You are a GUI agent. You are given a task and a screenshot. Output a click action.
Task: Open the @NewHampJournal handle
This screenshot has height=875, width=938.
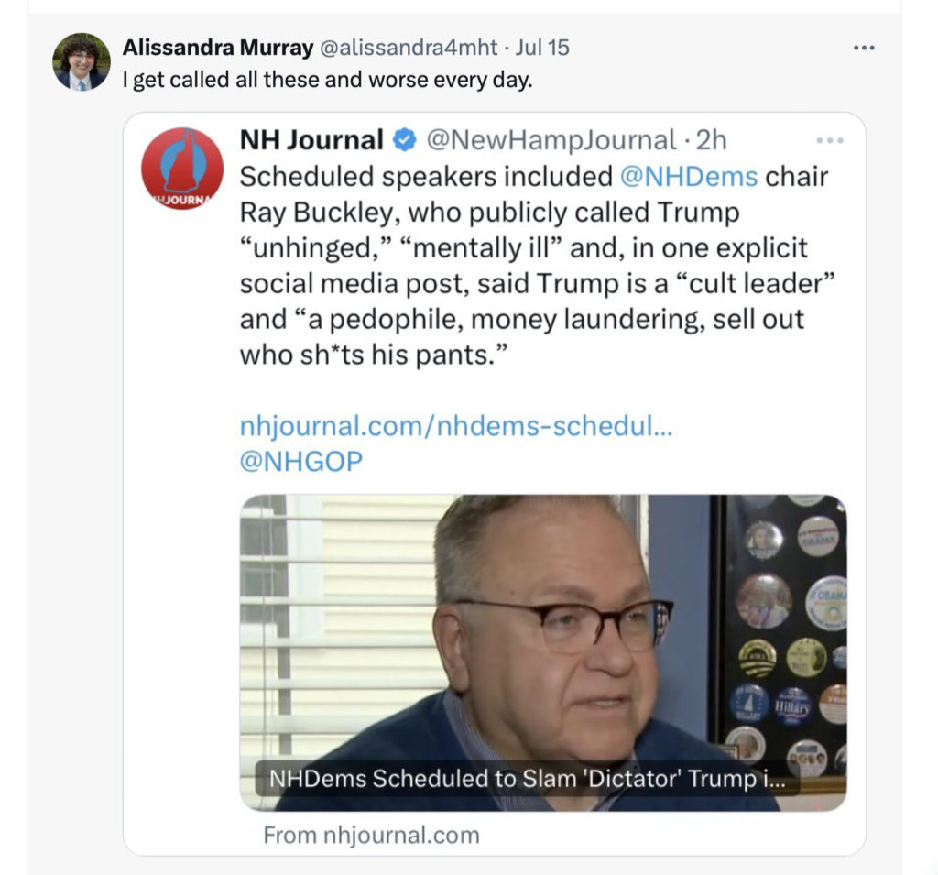click(x=551, y=140)
